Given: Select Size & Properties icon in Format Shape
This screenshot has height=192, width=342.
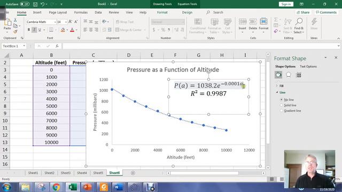Looking at the screenshot, I should pyautogui.click(x=298, y=75).
